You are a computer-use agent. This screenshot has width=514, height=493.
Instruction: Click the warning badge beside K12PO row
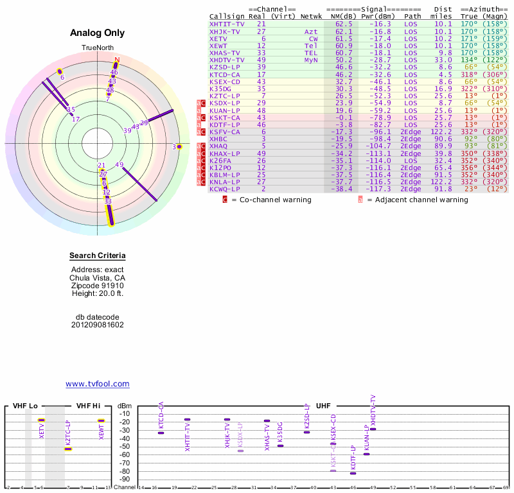point(201,168)
